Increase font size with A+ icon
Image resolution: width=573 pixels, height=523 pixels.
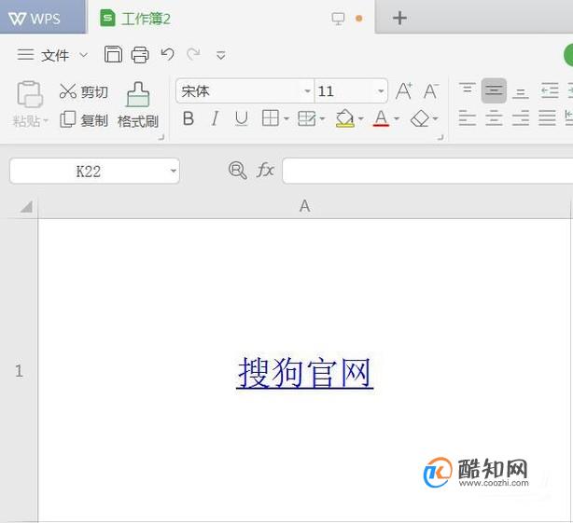coord(404,90)
